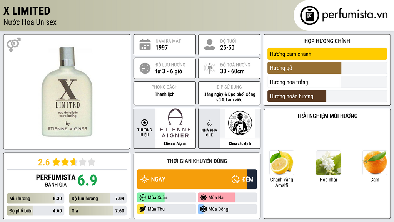Viewport: 394px width, 222px height.
Task: Click the moon icon beside Đêm
Action: [x=235, y=179]
